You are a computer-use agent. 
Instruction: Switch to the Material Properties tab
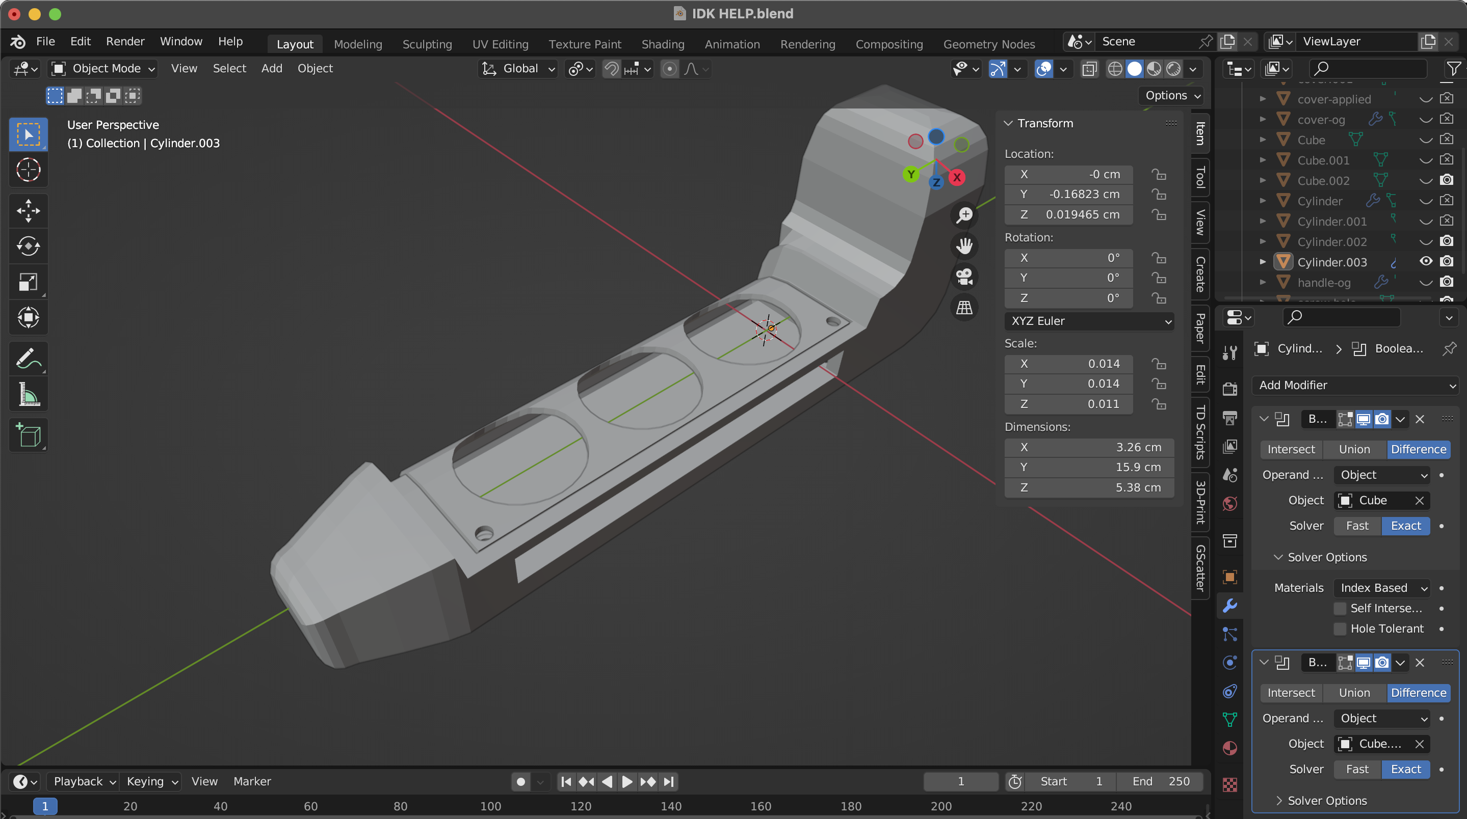click(1229, 749)
